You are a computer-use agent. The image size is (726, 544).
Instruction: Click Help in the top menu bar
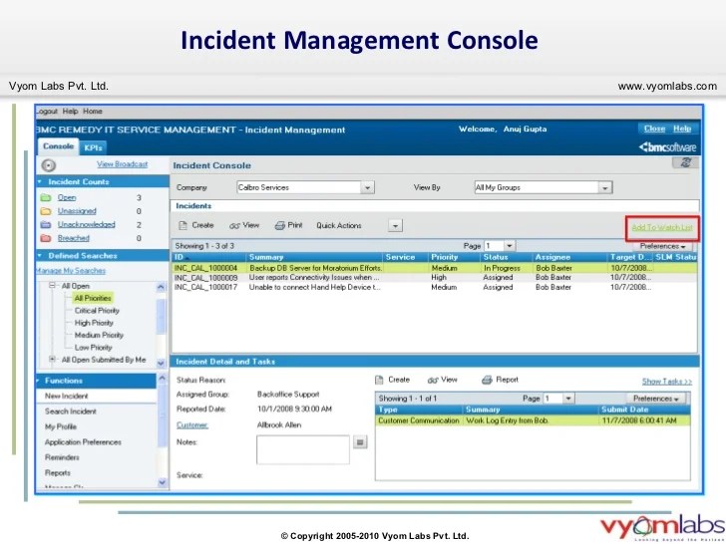pyautogui.click(x=71, y=111)
